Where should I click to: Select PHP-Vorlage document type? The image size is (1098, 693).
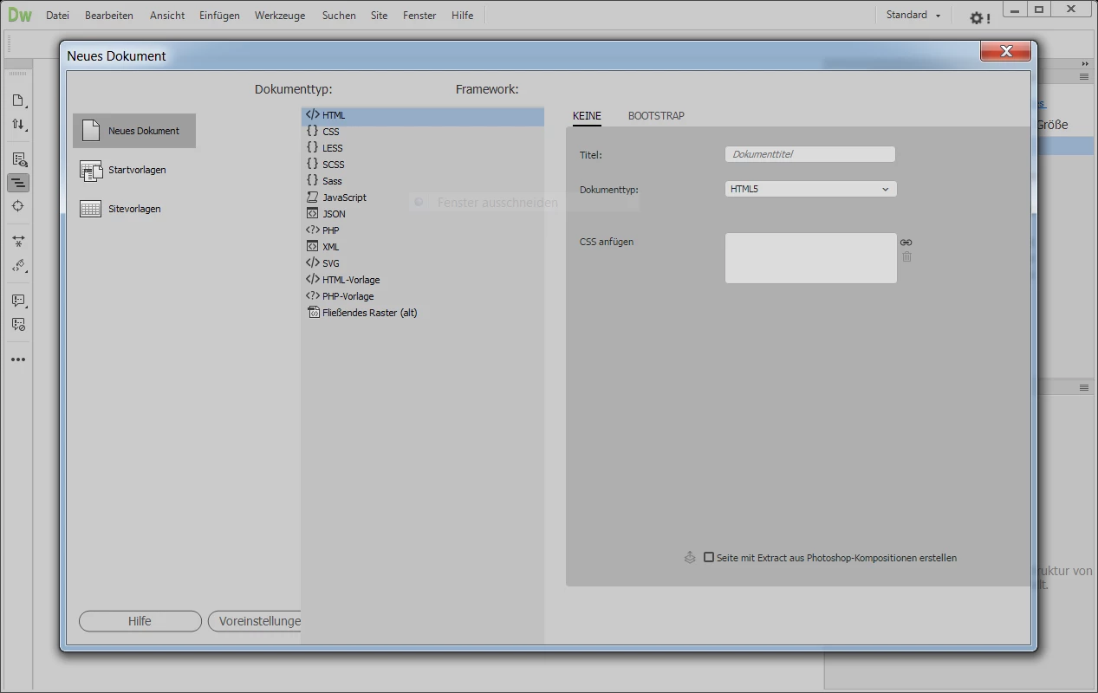pyautogui.click(x=423, y=296)
